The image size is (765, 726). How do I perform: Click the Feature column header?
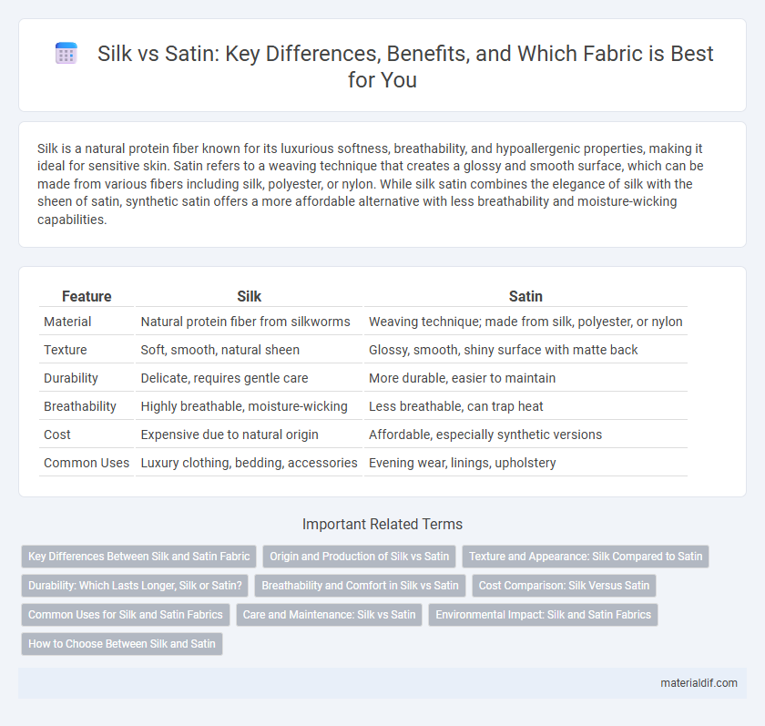coord(87,296)
